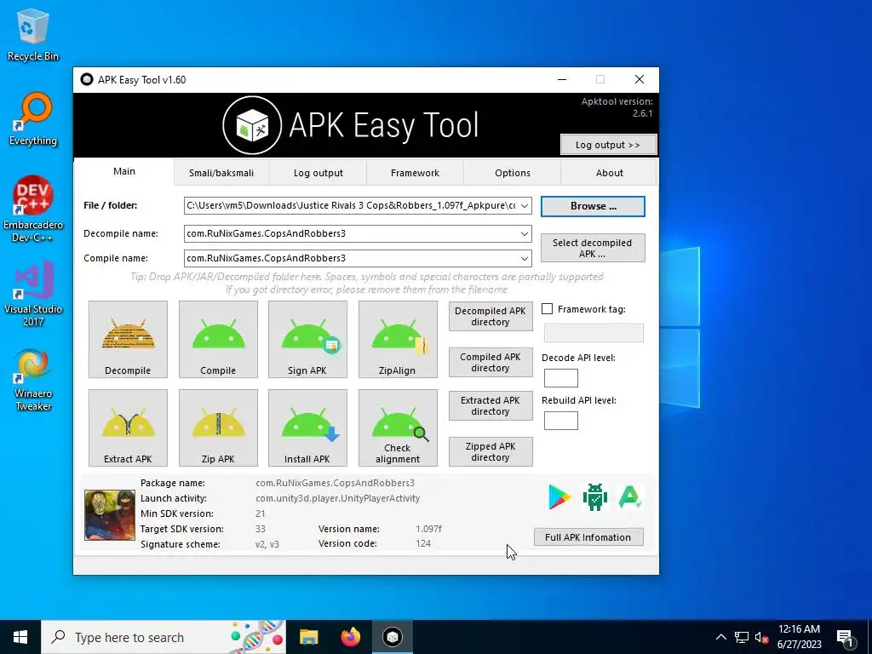Click the version code 124 value

[x=423, y=544]
